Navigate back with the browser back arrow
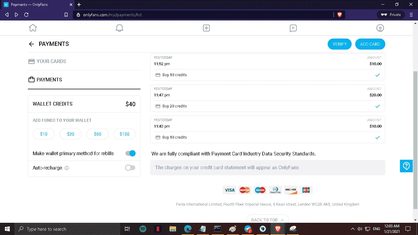 7,15
